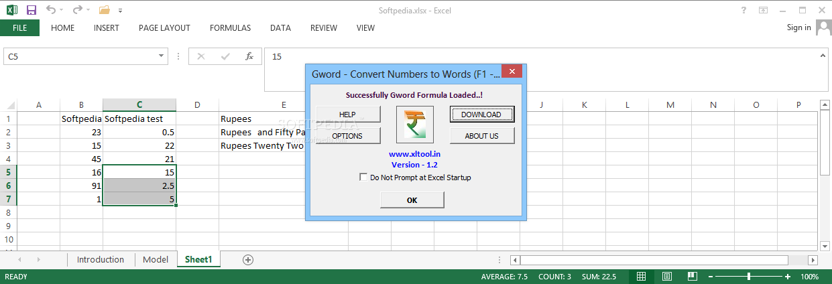Open the FORMULAS tab

point(230,28)
